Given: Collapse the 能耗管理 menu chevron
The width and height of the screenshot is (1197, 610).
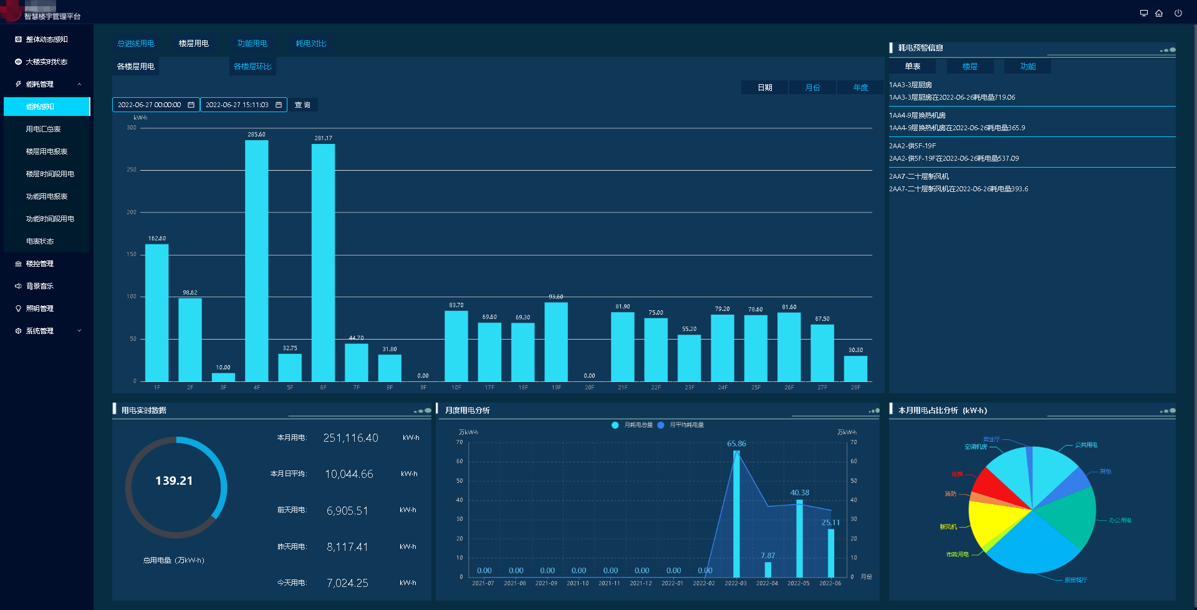Looking at the screenshot, I should coord(79,84).
